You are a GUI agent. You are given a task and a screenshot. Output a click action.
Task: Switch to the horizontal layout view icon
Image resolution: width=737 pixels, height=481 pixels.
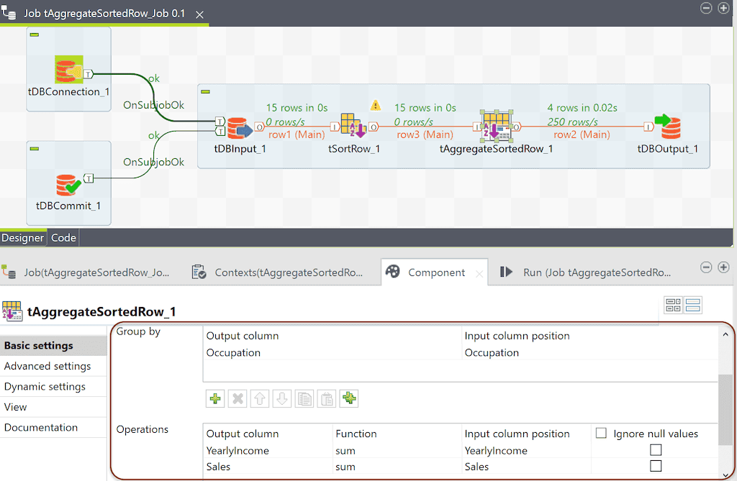tap(673, 305)
